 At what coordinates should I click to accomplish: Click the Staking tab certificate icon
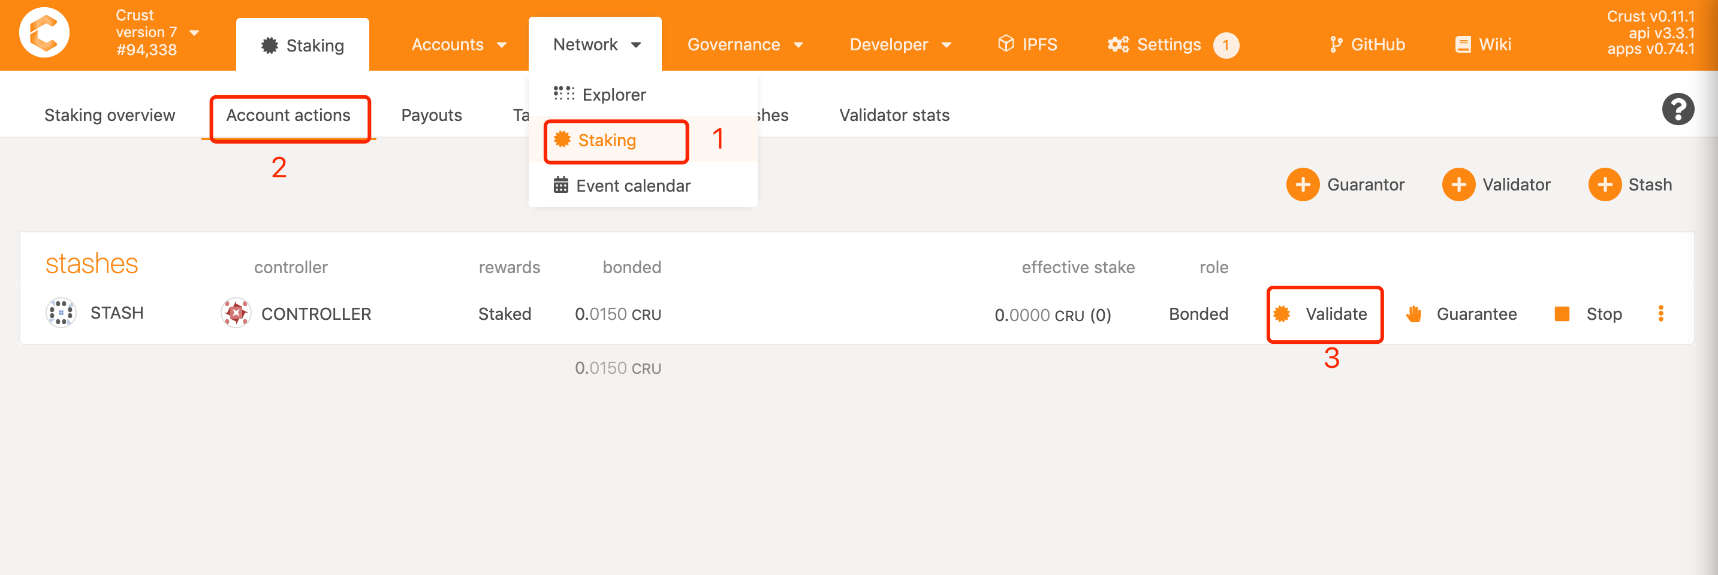point(269,46)
